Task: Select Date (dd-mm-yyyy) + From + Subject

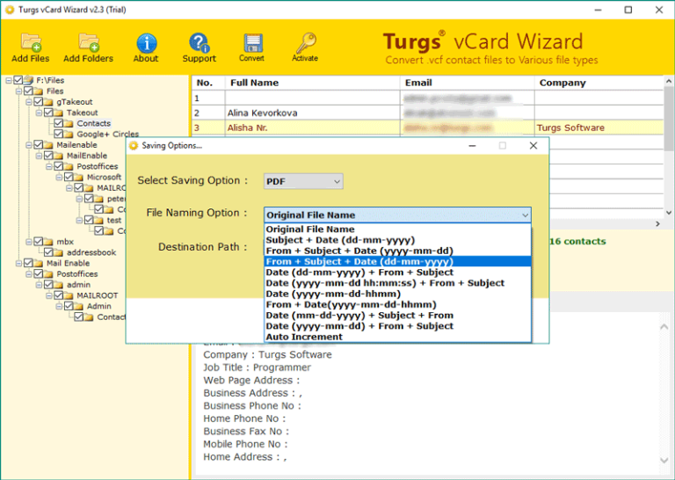Action: (x=398, y=273)
